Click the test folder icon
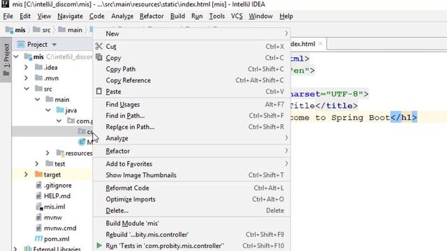This screenshot has height=251, width=447. tap(50, 163)
